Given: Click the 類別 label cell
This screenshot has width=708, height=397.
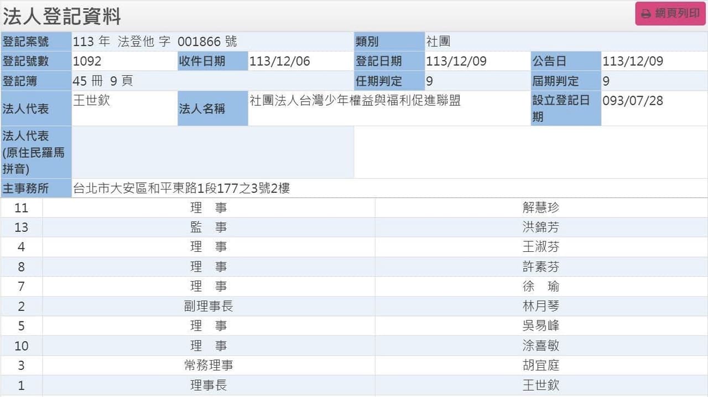Looking at the screenshot, I should click(389, 41).
